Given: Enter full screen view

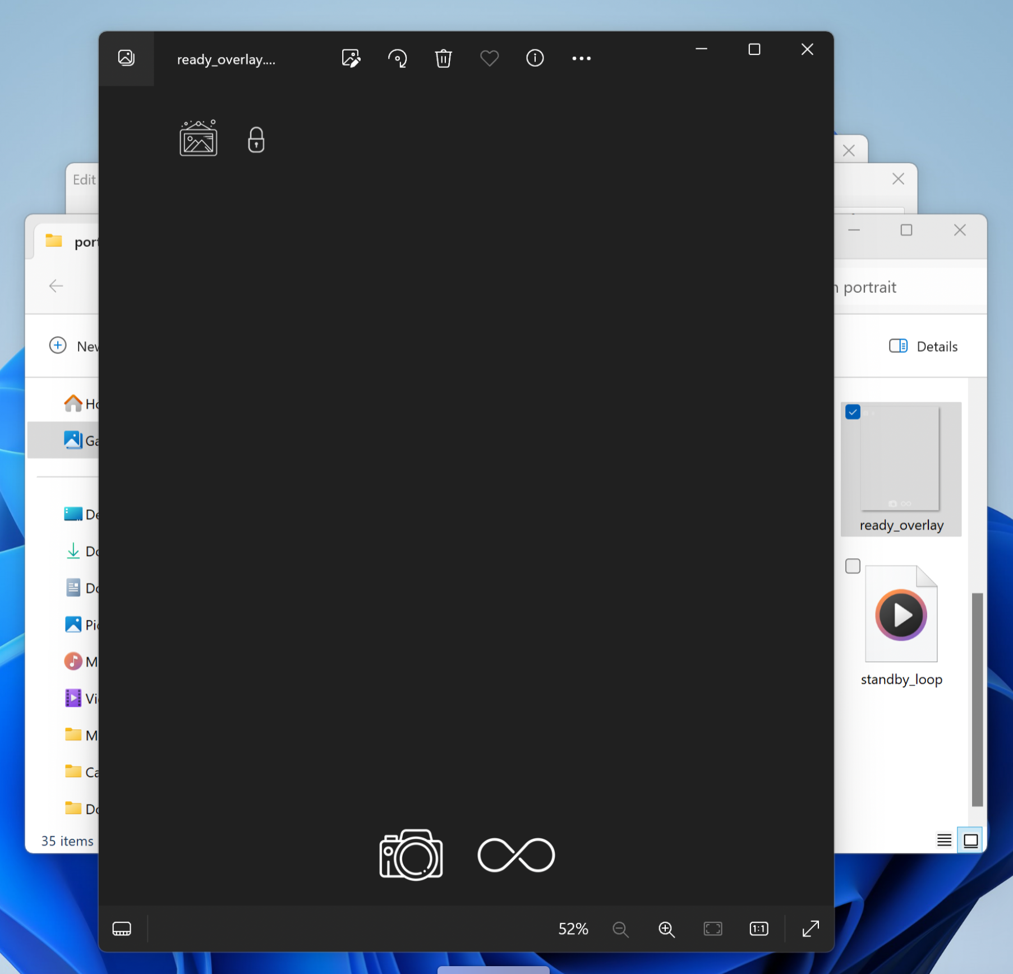Looking at the screenshot, I should 811,929.
